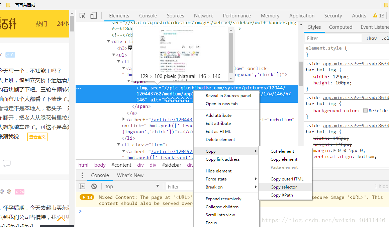
Task: Activate the inspect element picker icon
Action: pyautogui.click(x=82, y=16)
